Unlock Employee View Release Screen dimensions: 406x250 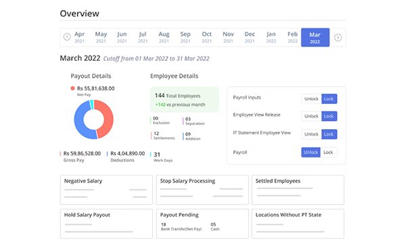[x=311, y=116]
